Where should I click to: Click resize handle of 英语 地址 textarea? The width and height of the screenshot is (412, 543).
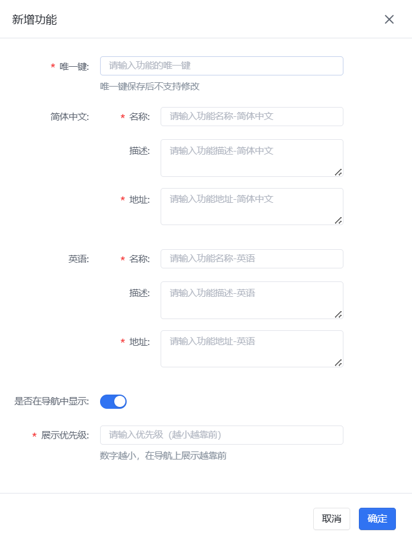click(x=338, y=362)
